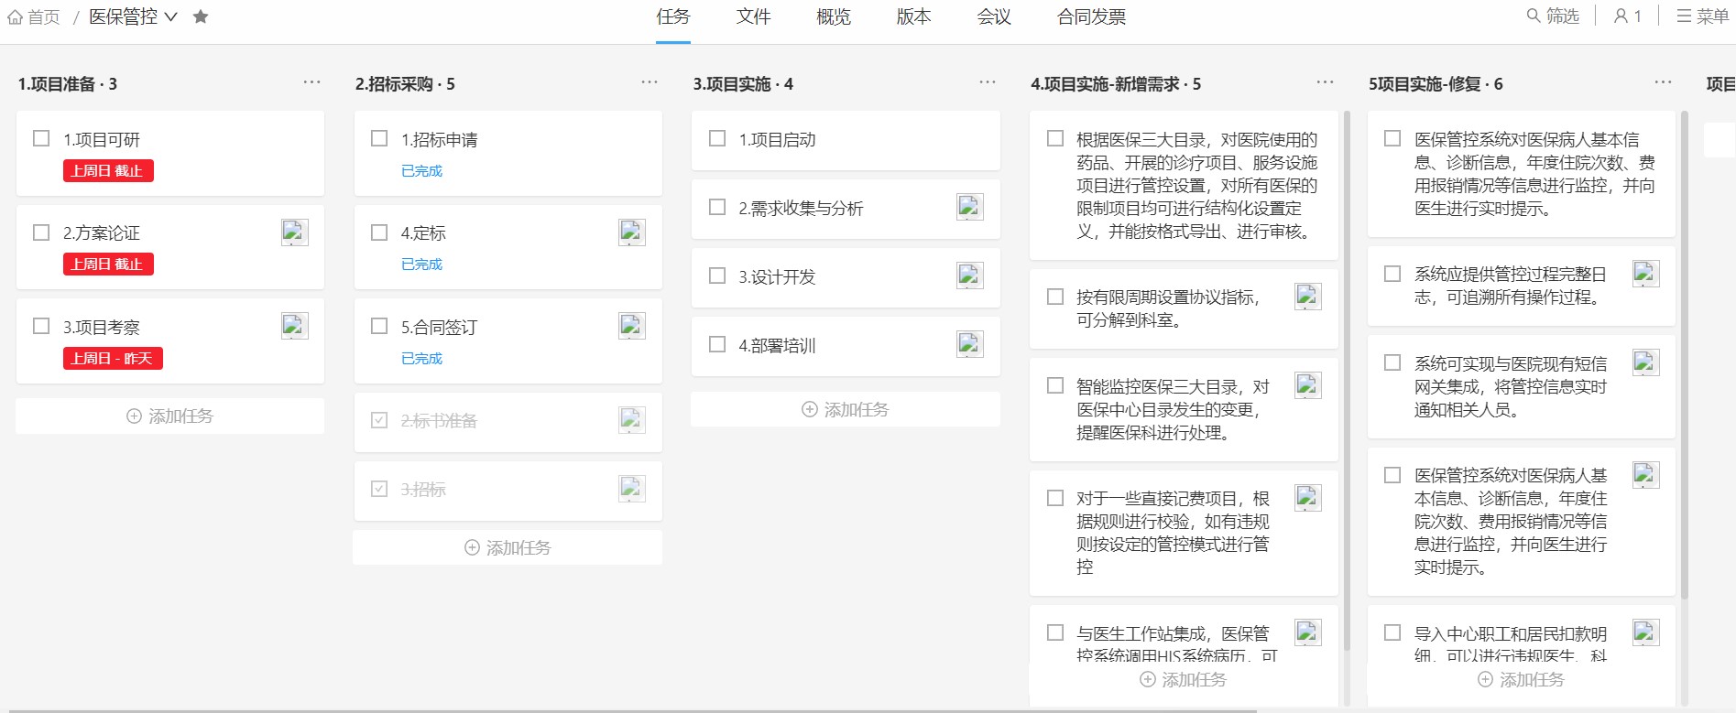Add a task in 4.项目实施-新增需求 column
This screenshot has width=1736, height=713.
click(x=1184, y=679)
